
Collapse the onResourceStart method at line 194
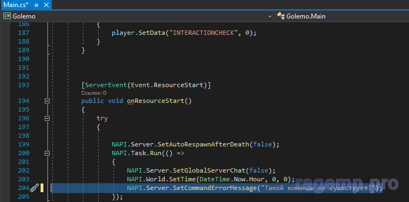tap(47, 101)
